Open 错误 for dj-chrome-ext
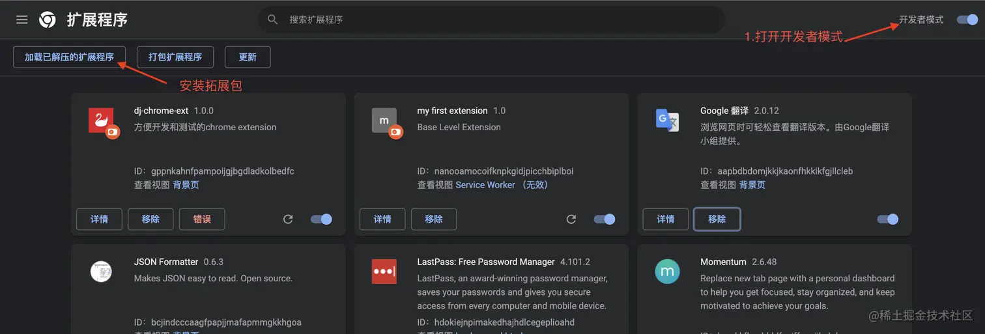985x334 pixels. coord(202,219)
